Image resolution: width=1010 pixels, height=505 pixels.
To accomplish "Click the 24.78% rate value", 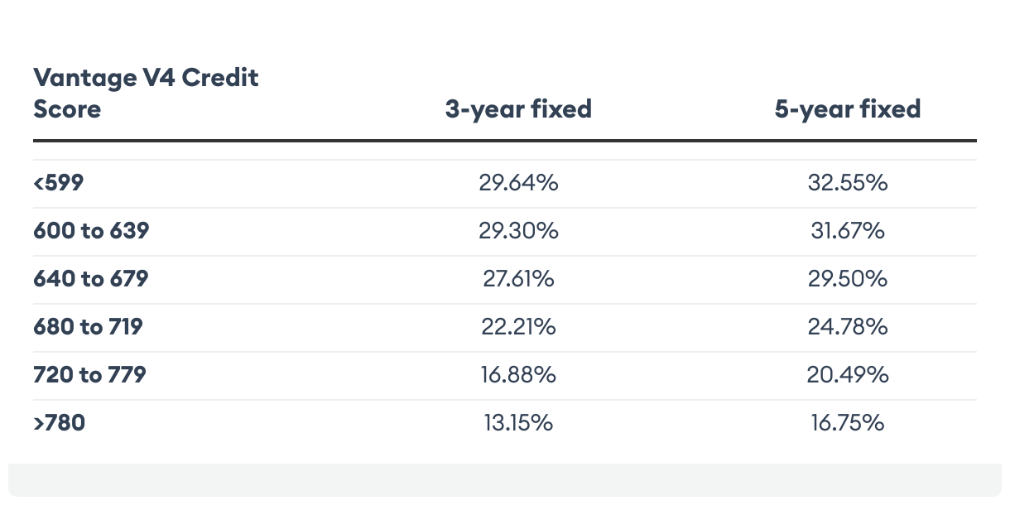I will (x=848, y=326).
